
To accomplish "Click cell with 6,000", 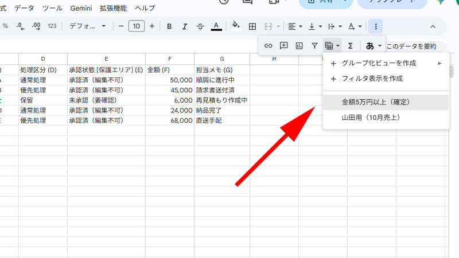I will point(170,100).
